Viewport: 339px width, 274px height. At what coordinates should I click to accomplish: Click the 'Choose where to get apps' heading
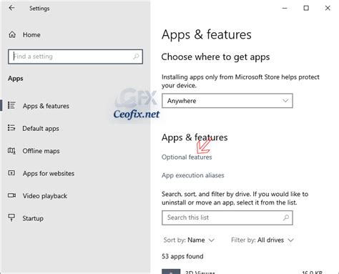pyautogui.click(x=215, y=57)
